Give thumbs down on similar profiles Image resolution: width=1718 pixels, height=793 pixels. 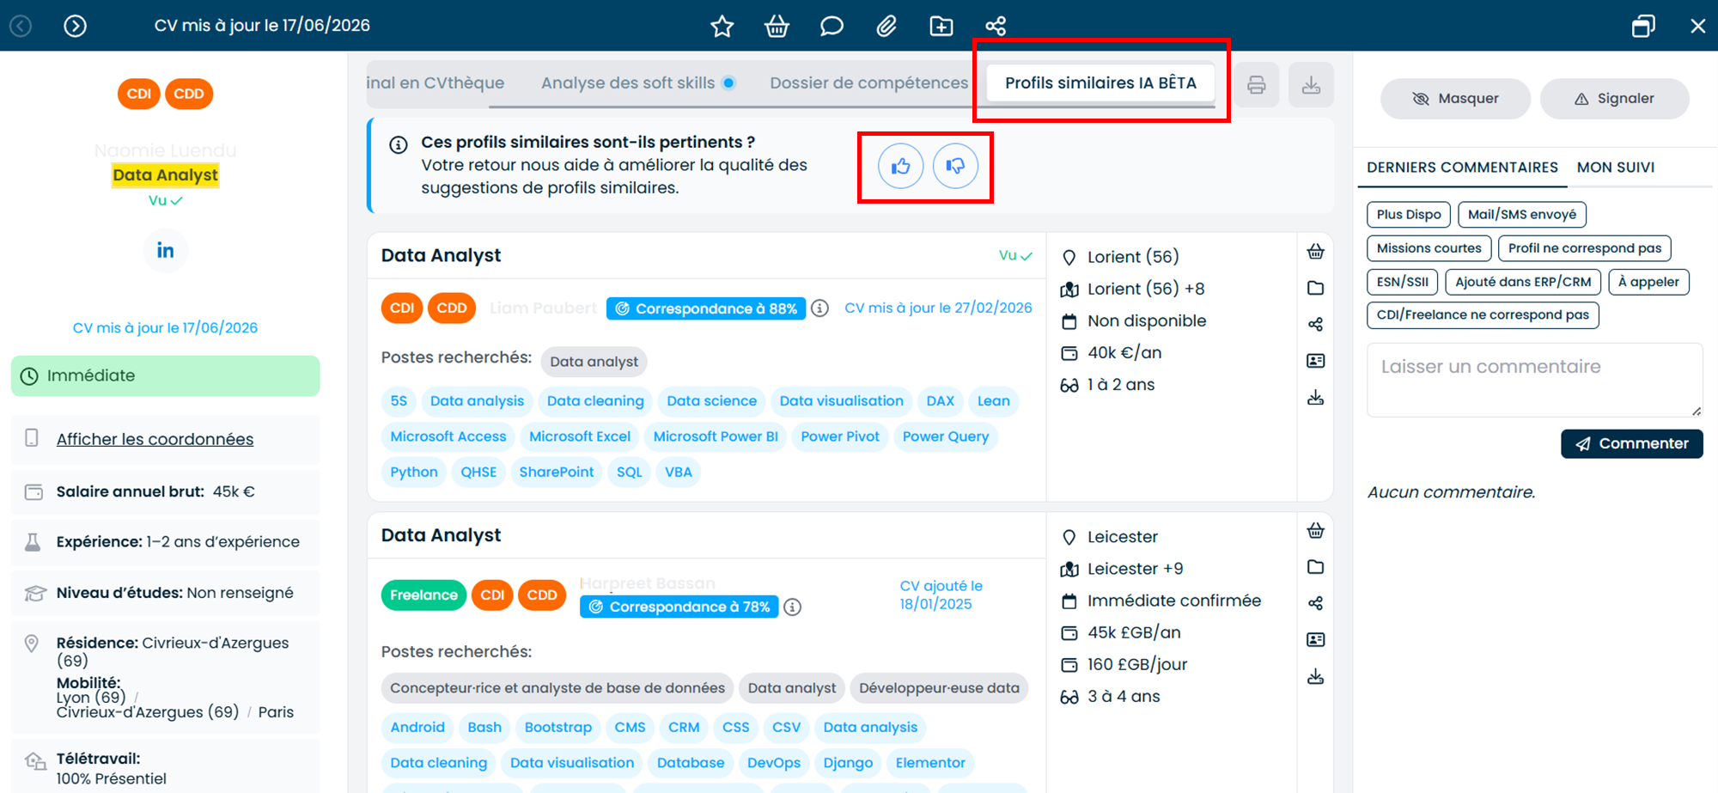(955, 166)
